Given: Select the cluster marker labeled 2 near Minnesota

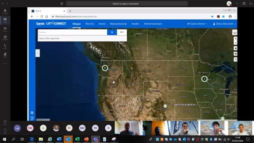Looking at the screenshot, I should [204, 79].
